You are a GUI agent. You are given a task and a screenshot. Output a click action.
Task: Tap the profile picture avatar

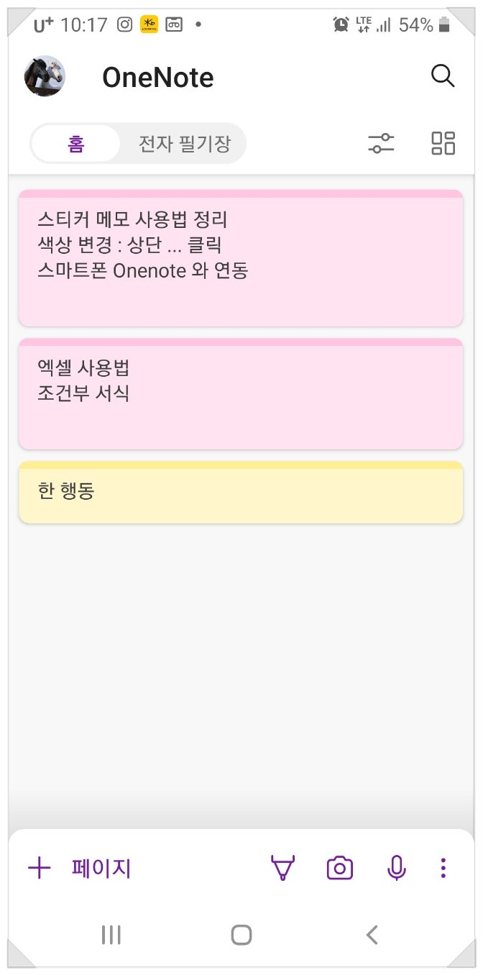tap(45, 75)
